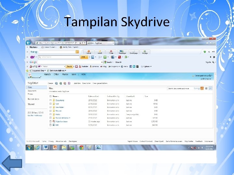This screenshot has width=234, height=175.
Task: Click the Add files link
Action: click(x=77, y=83)
